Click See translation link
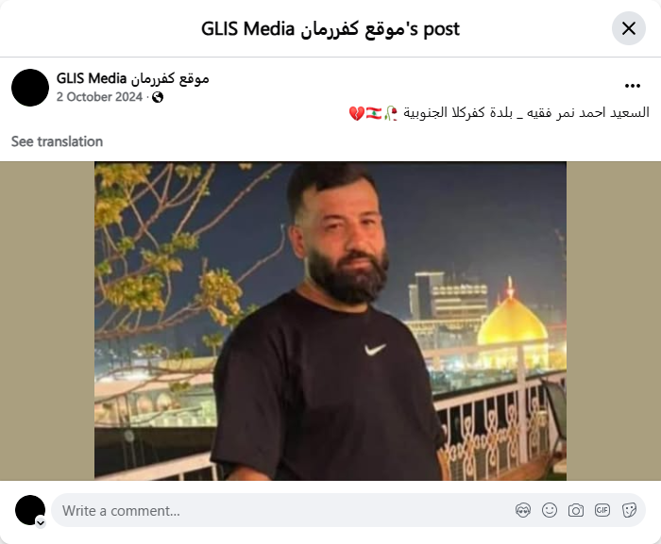The width and height of the screenshot is (661, 544). point(57,141)
